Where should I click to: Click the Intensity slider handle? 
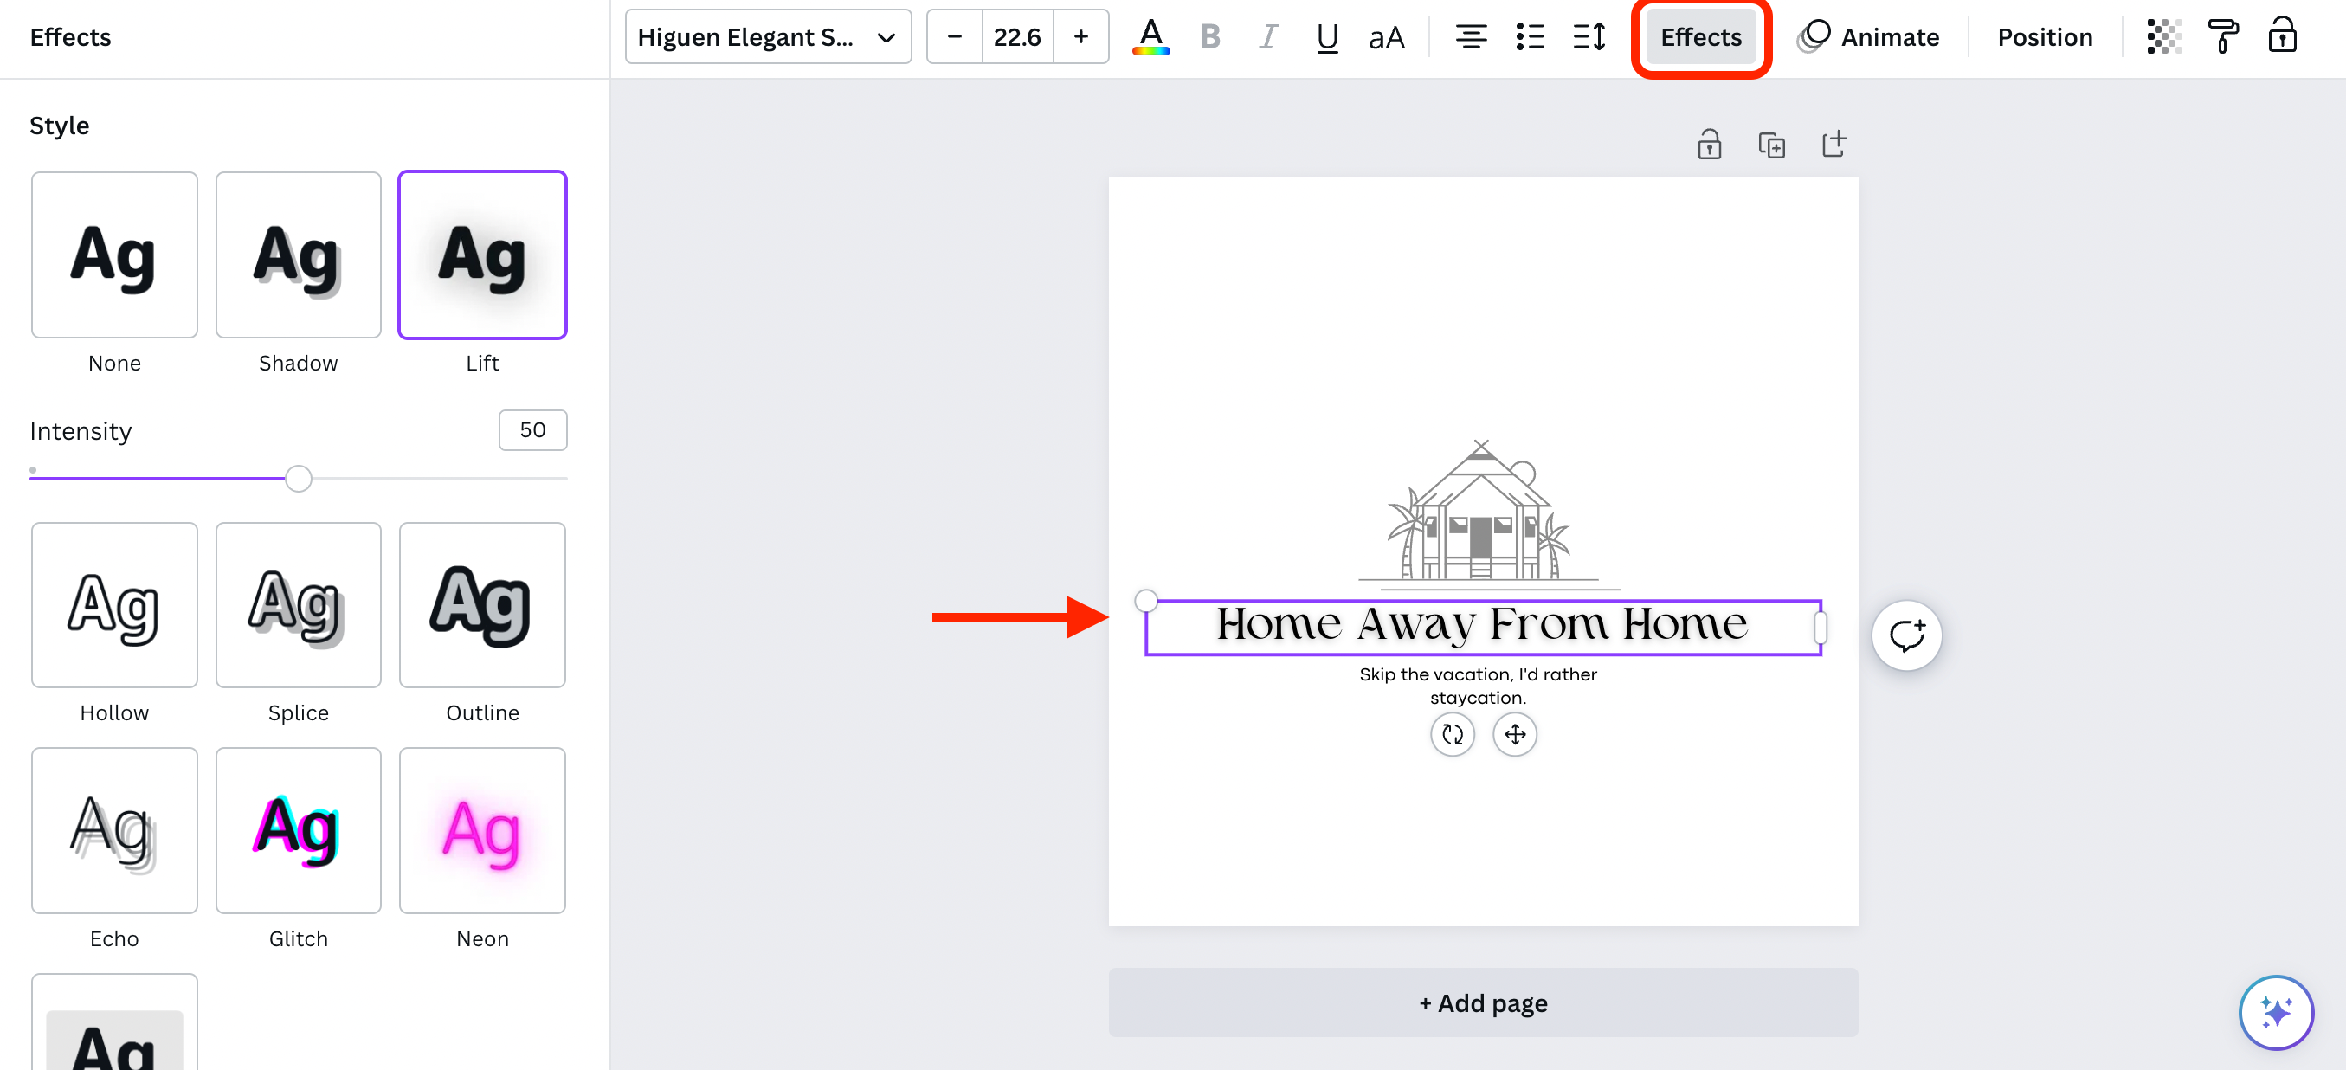[298, 478]
